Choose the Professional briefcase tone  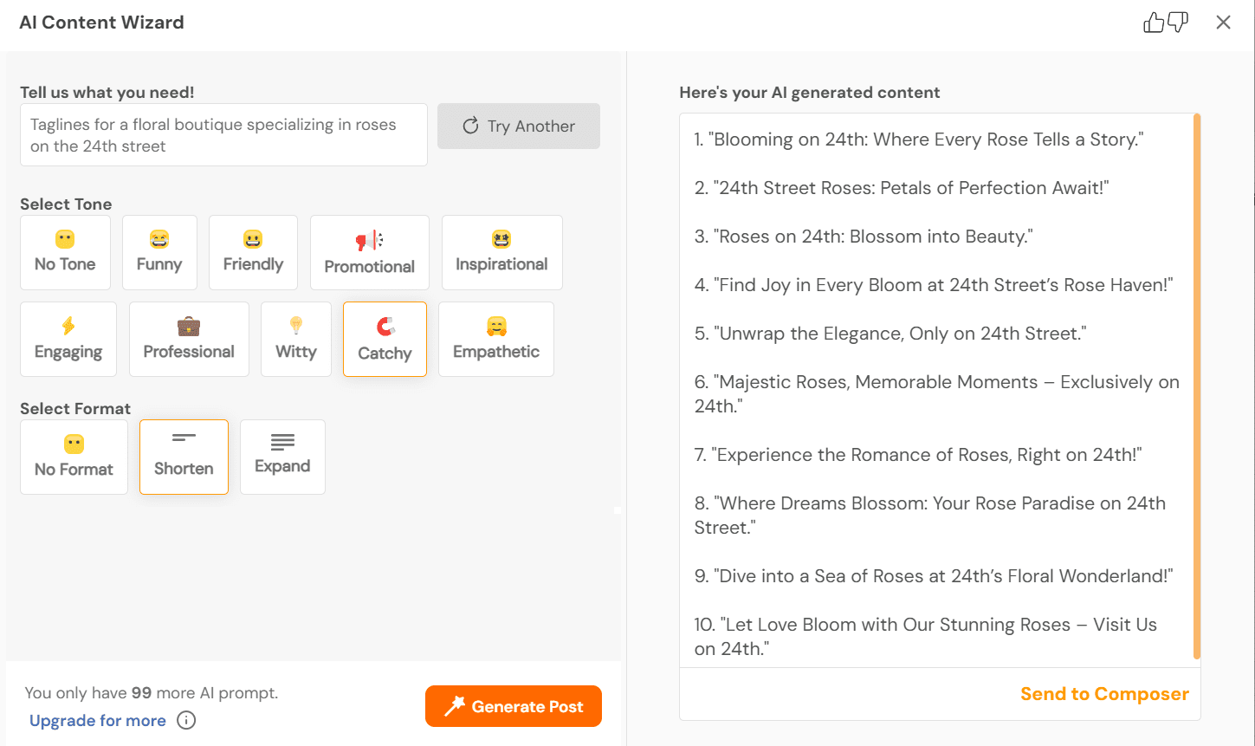189,339
